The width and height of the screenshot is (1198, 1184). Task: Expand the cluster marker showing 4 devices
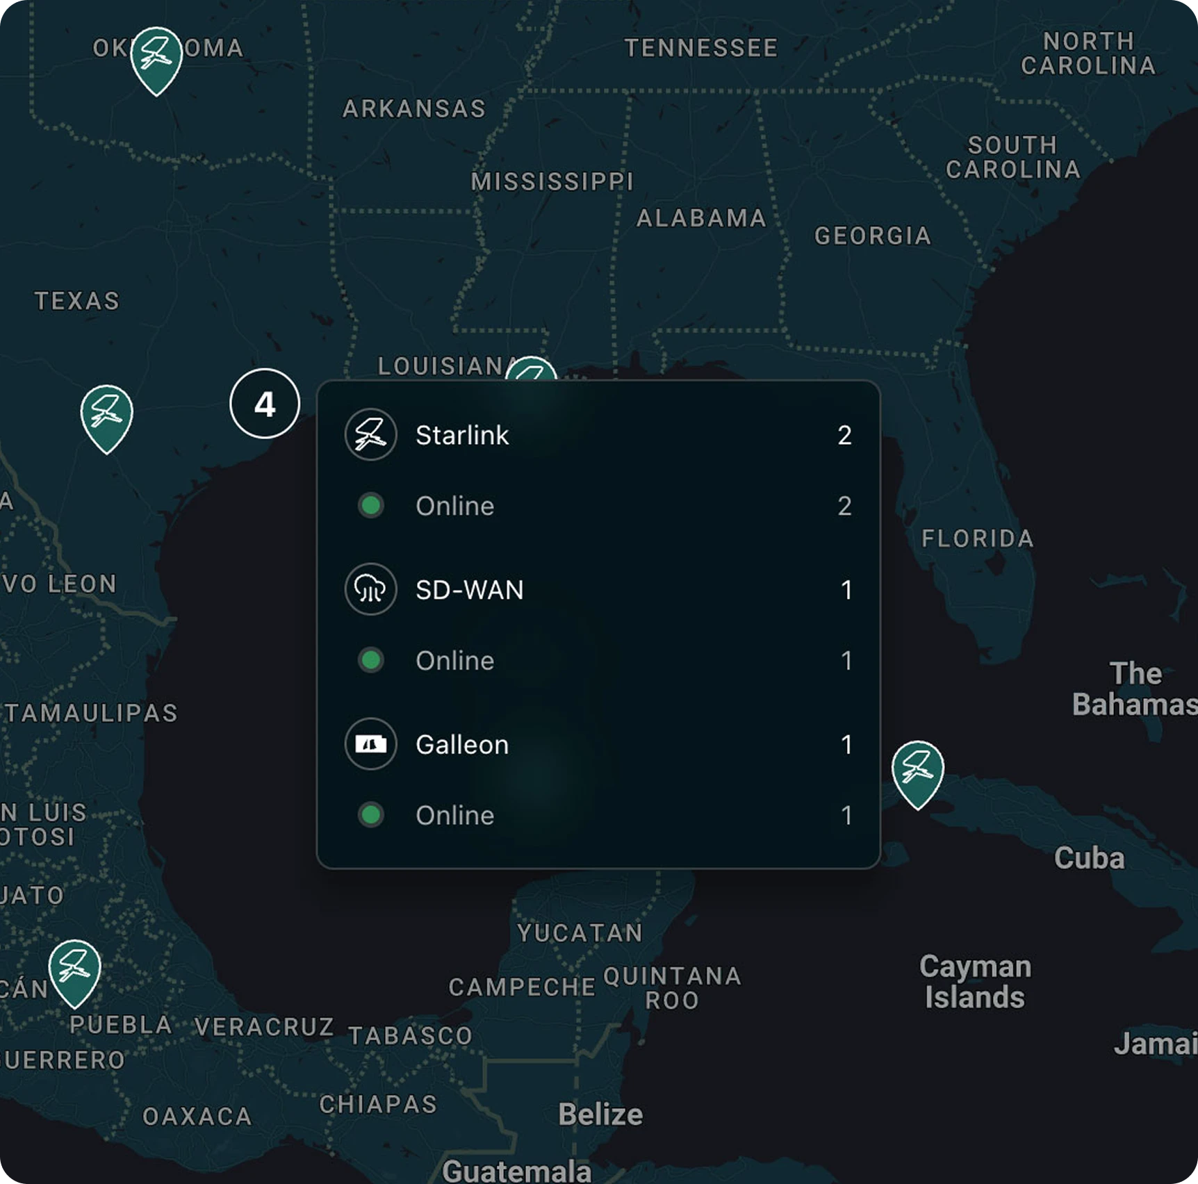[x=265, y=402]
